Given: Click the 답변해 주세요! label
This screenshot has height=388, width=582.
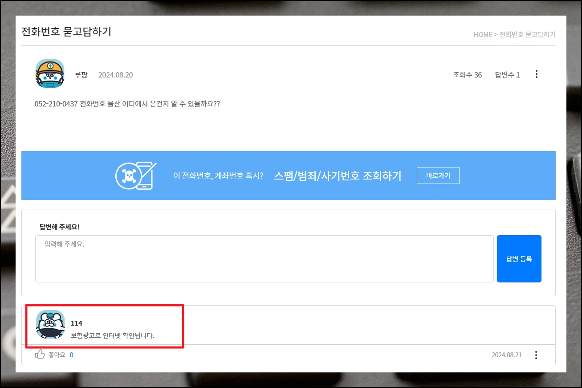Looking at the screenshot, I should click(x=59, y=227).
